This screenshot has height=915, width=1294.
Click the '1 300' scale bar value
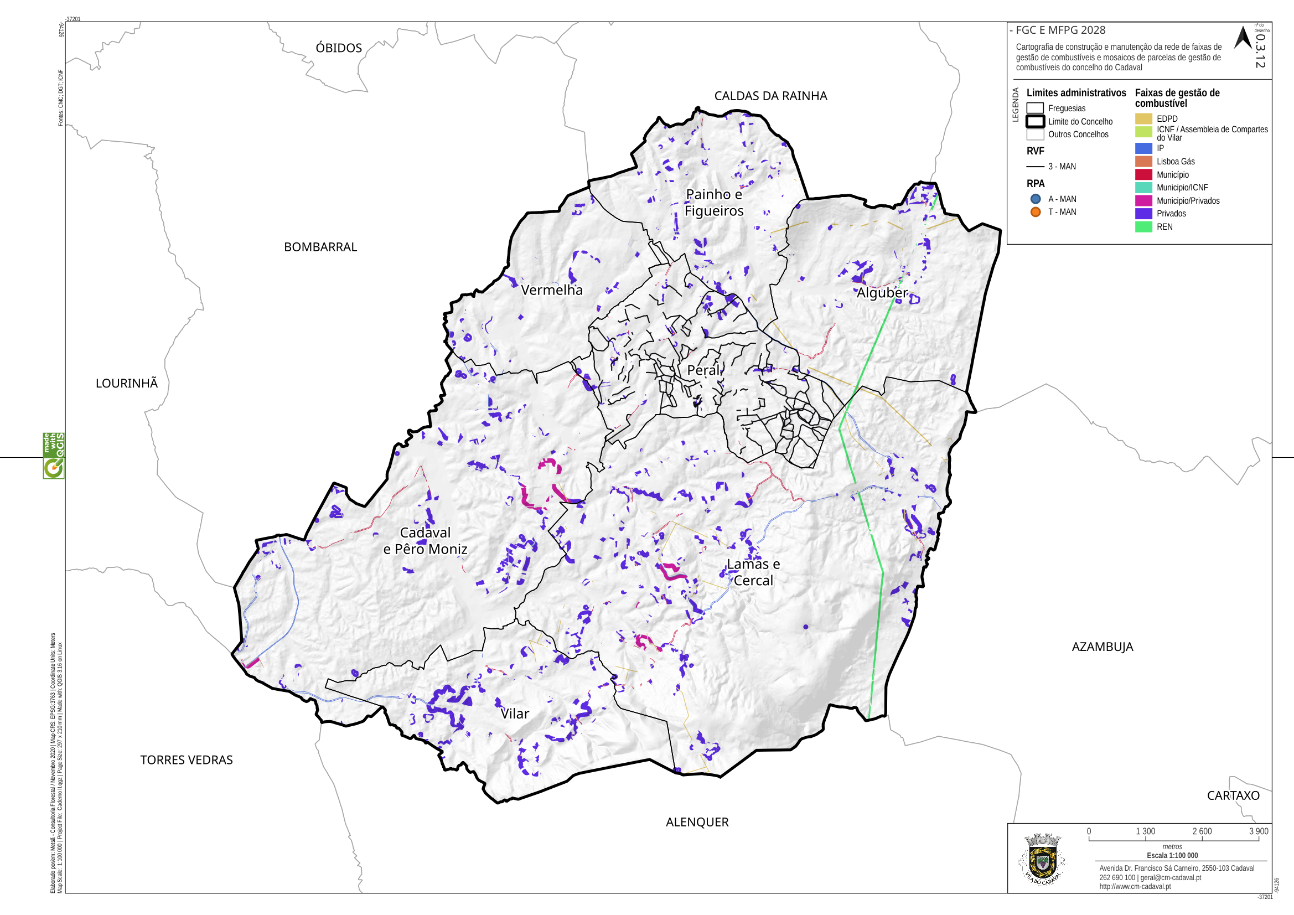(1145, 831)
